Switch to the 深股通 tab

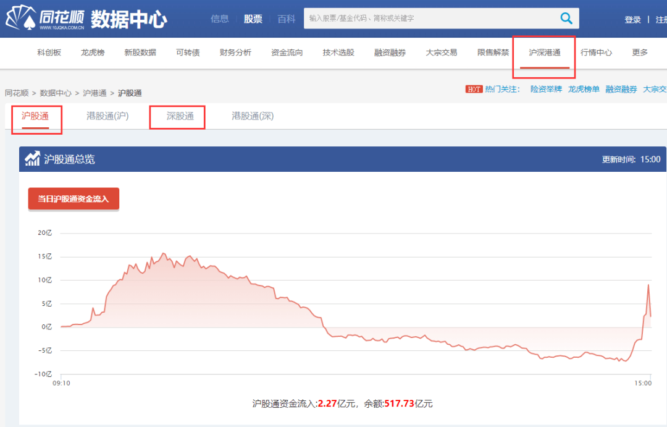pos(180,116)
